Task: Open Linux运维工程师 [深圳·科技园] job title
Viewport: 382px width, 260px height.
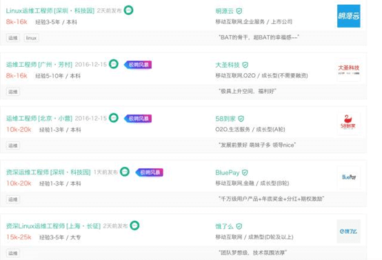Action: click(50, 11)
